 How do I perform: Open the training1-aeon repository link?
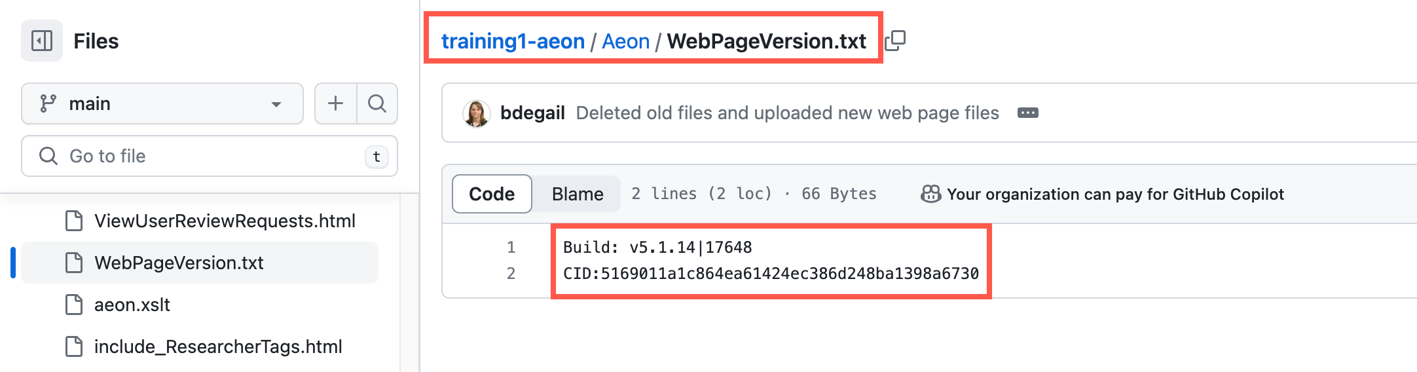point(513,41)
